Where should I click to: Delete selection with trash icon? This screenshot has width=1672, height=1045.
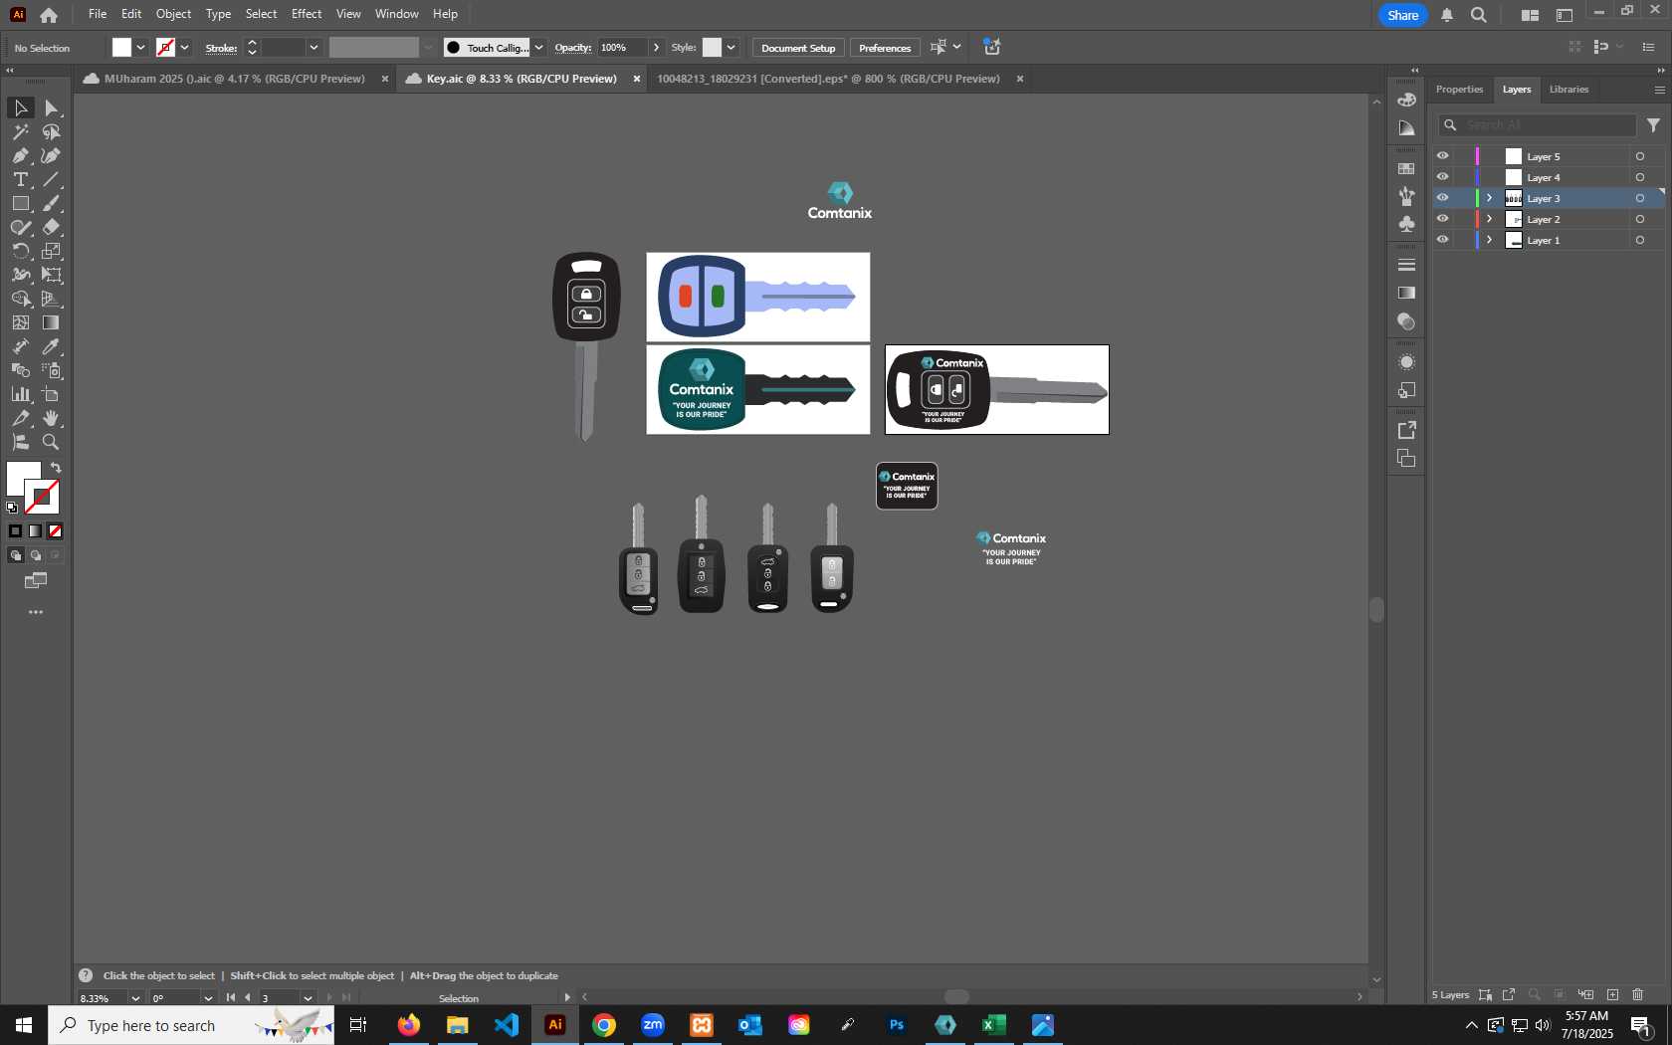(x=1638, y=994)
